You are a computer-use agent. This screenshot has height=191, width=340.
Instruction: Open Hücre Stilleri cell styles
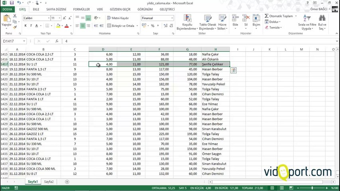point(222,22)
